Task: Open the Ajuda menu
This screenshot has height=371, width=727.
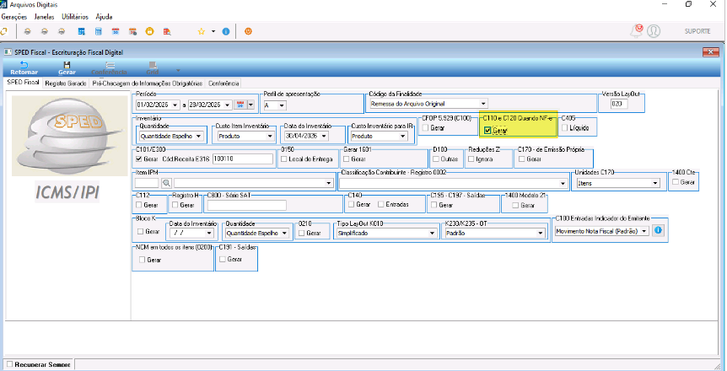Action: click(x=104, y=17)
